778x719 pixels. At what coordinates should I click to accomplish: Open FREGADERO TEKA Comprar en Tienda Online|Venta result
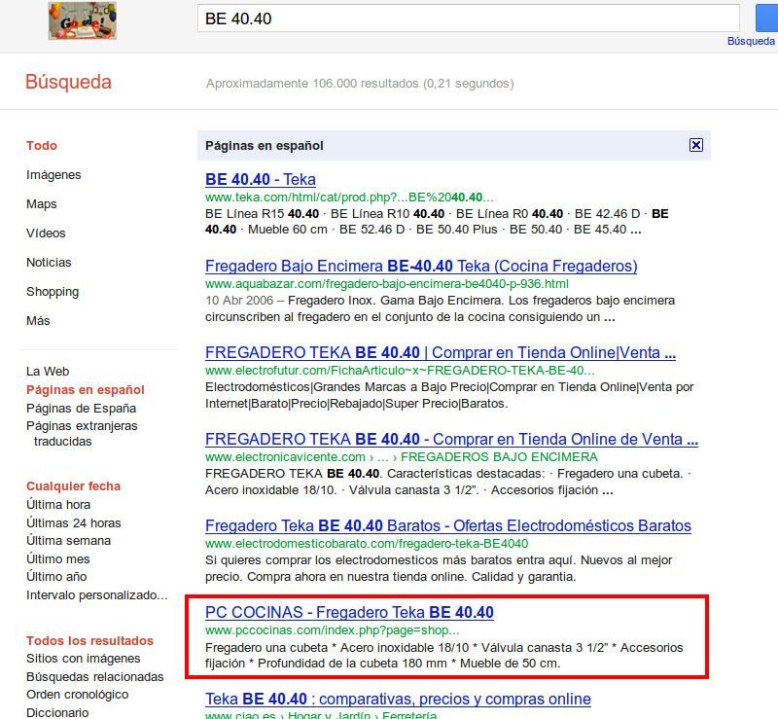[441, 352]
